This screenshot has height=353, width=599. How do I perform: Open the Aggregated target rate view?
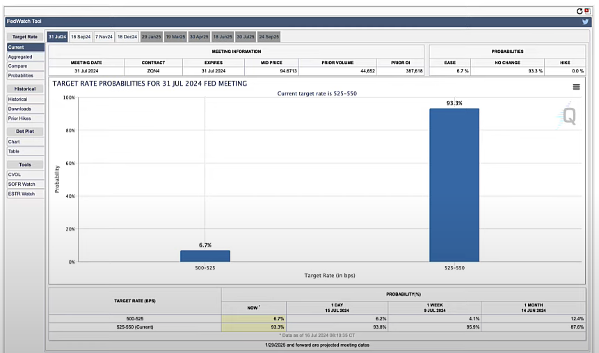(x=19, y=56)
